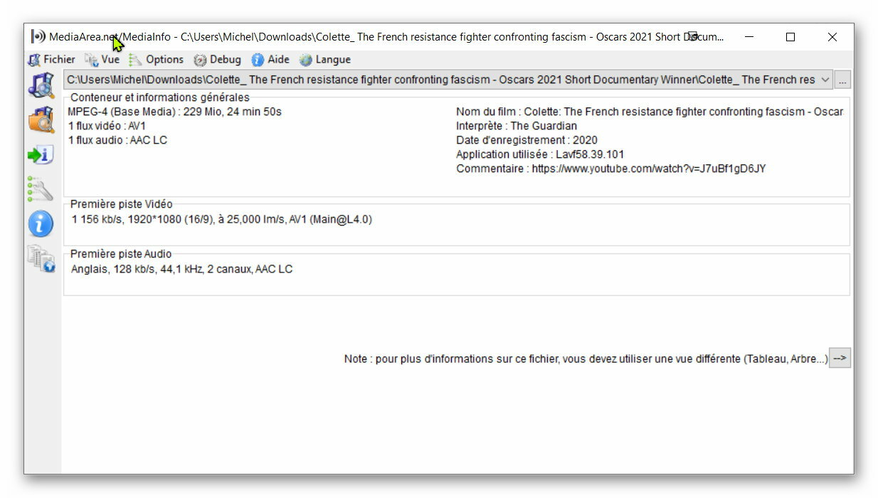This screenshot has width=878, height=498.
Task: Click the blue info about icon
Action: [x=41, y=224]
